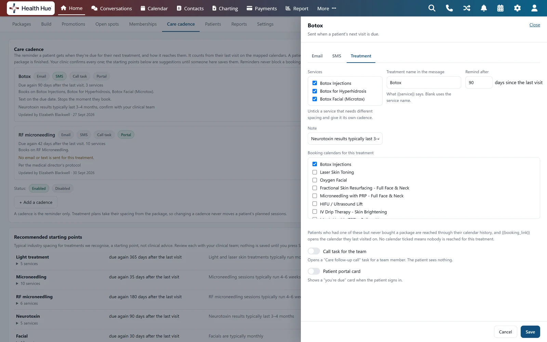This screenshot has width=547, height=342.
Task: Open the user profile icon
Action: 534,8
